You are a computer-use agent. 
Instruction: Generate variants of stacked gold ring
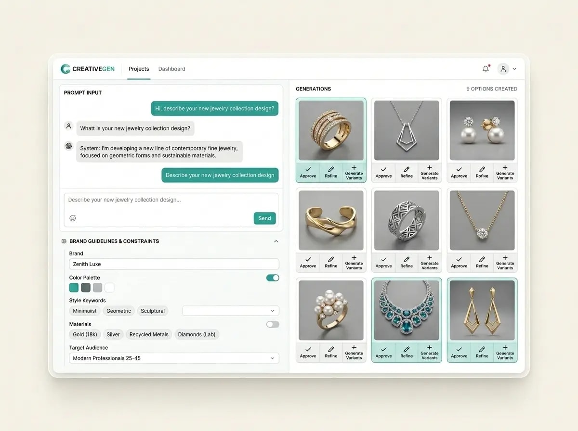click(354, 172)
